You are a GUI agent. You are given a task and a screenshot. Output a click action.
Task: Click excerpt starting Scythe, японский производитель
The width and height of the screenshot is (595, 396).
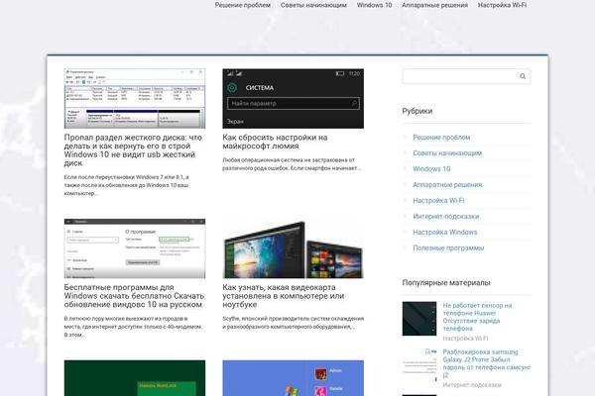coord(293,323)
